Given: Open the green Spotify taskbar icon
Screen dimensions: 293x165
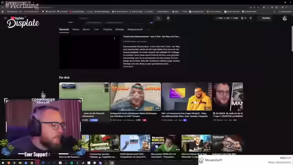Looking at the screenshot, I should (x=72, y=163).
